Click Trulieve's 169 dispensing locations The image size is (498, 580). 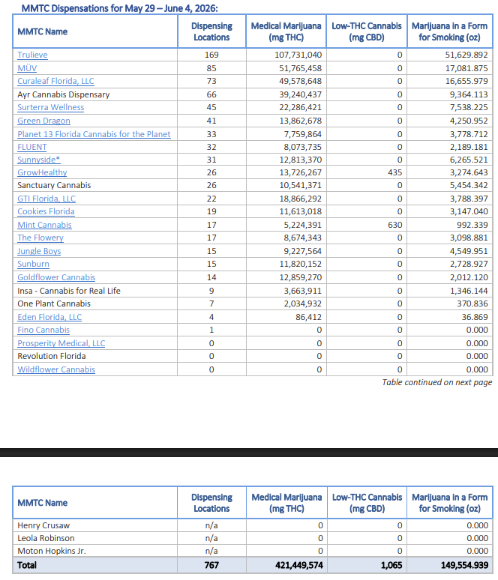click(211, 55)
